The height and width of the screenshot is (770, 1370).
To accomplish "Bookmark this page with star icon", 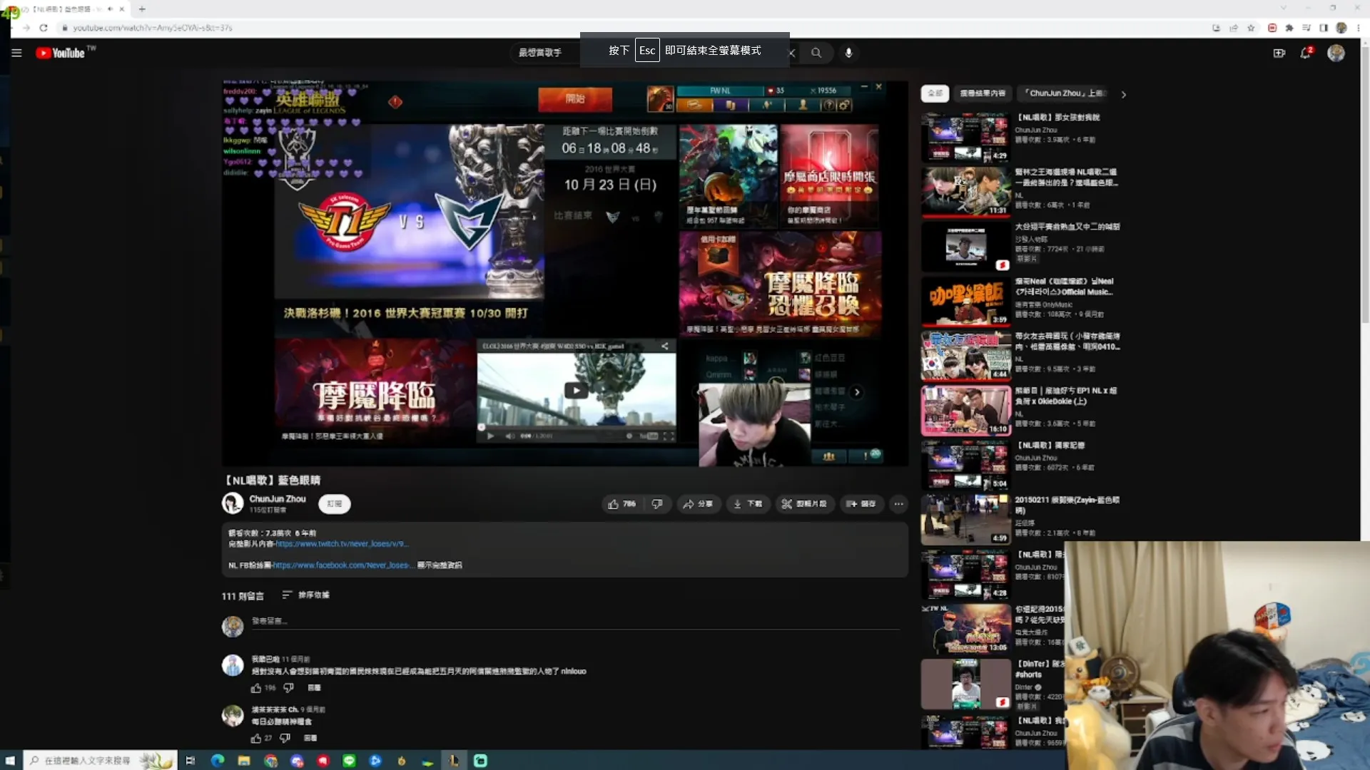I will pos(1251,28).
